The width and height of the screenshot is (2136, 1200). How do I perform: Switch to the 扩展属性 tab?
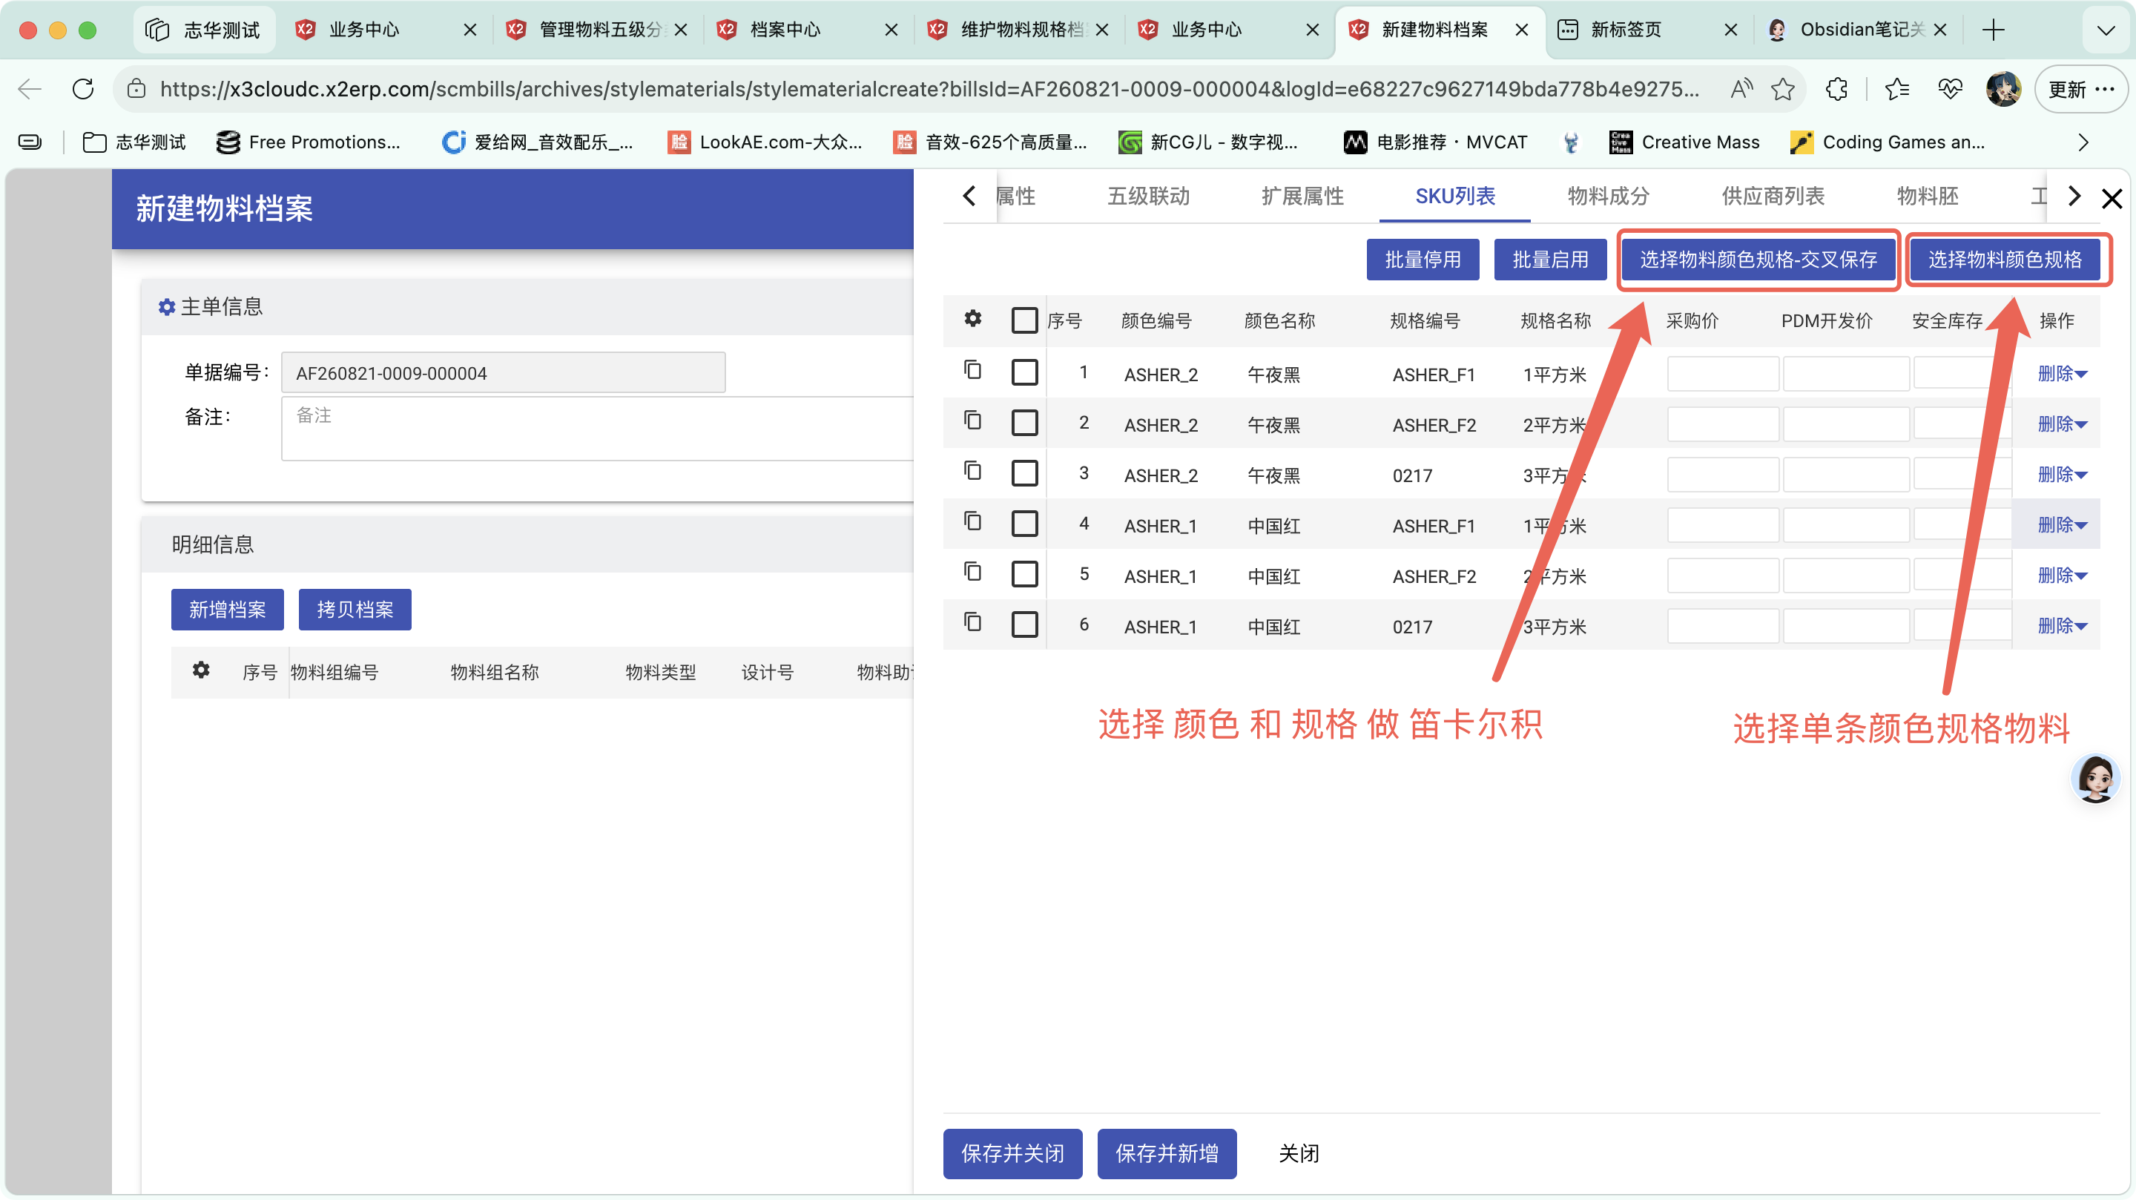point(1302,197)
